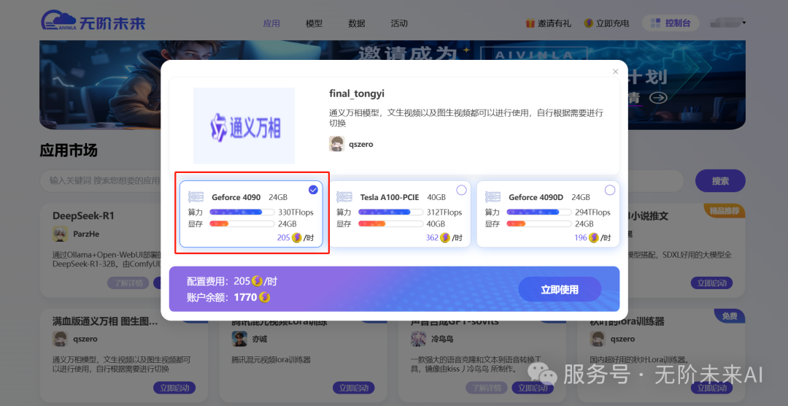This screenshot has width=788, height=406.
Task: Click Geforce 4090D 显存 progress bar
Action: 538,224
